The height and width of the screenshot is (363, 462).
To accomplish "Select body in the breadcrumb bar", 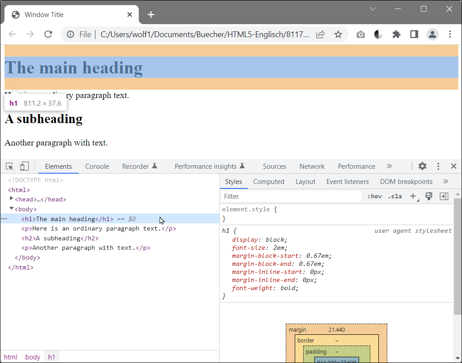I will 33,357.
